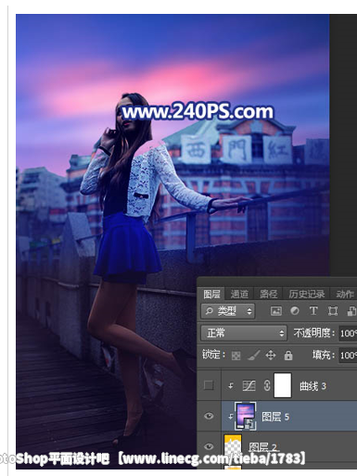This screenshot has width=357, height=476.
Task: Switch to the 图层 tab
Action: click(x=211, y=294)
